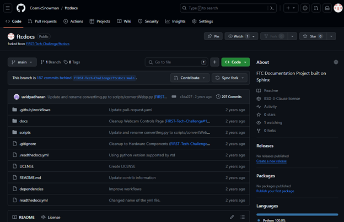Edit About section with gear icon
The width and height of the screenshot is (344, 222).
click(336, 62)
